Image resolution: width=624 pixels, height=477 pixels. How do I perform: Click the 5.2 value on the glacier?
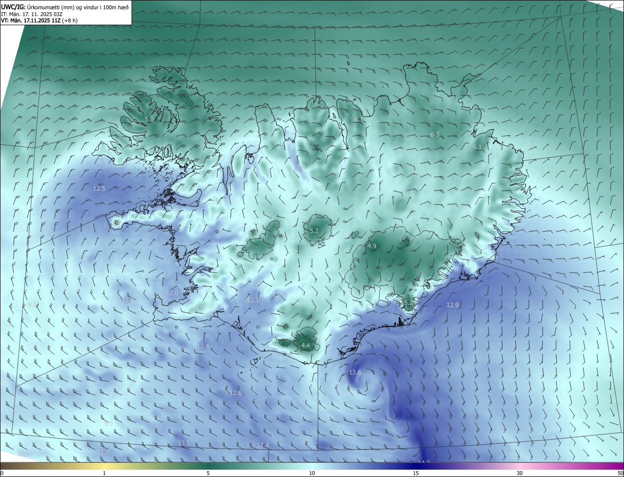(314, 231)
